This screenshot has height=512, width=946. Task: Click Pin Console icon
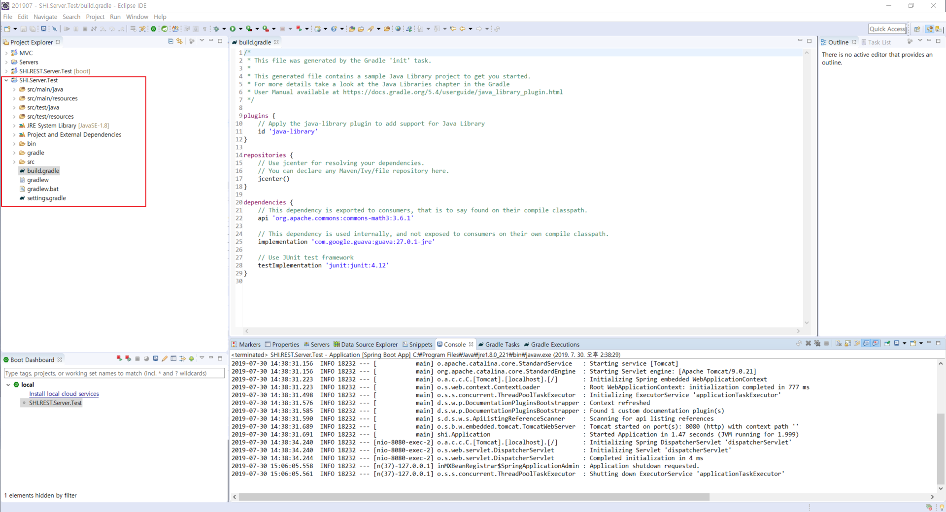(x=887, y=343)
